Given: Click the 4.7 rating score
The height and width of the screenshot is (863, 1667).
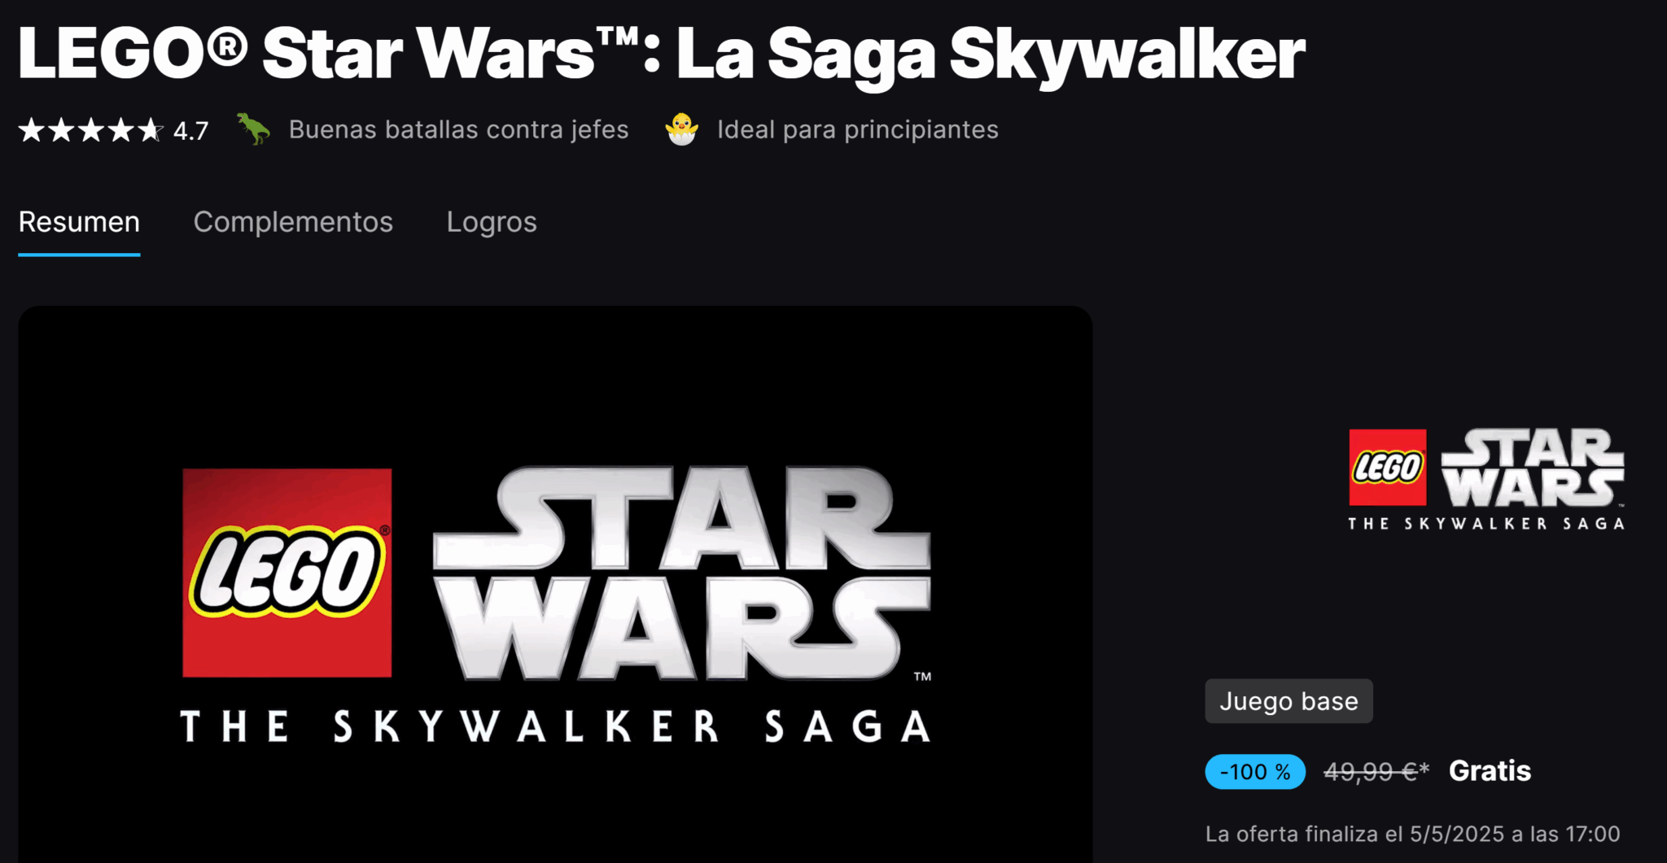Looking at the screenshot, I should tap(191, 131).
